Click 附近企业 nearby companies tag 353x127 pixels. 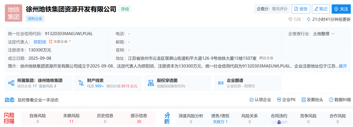pyautogui.click(x=266, y=58)
